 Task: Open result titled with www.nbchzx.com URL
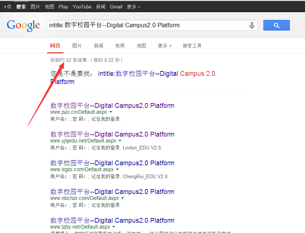pos(112,192)
